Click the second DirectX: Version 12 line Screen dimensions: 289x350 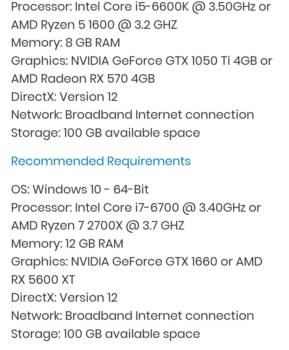[x=64, y=298]
